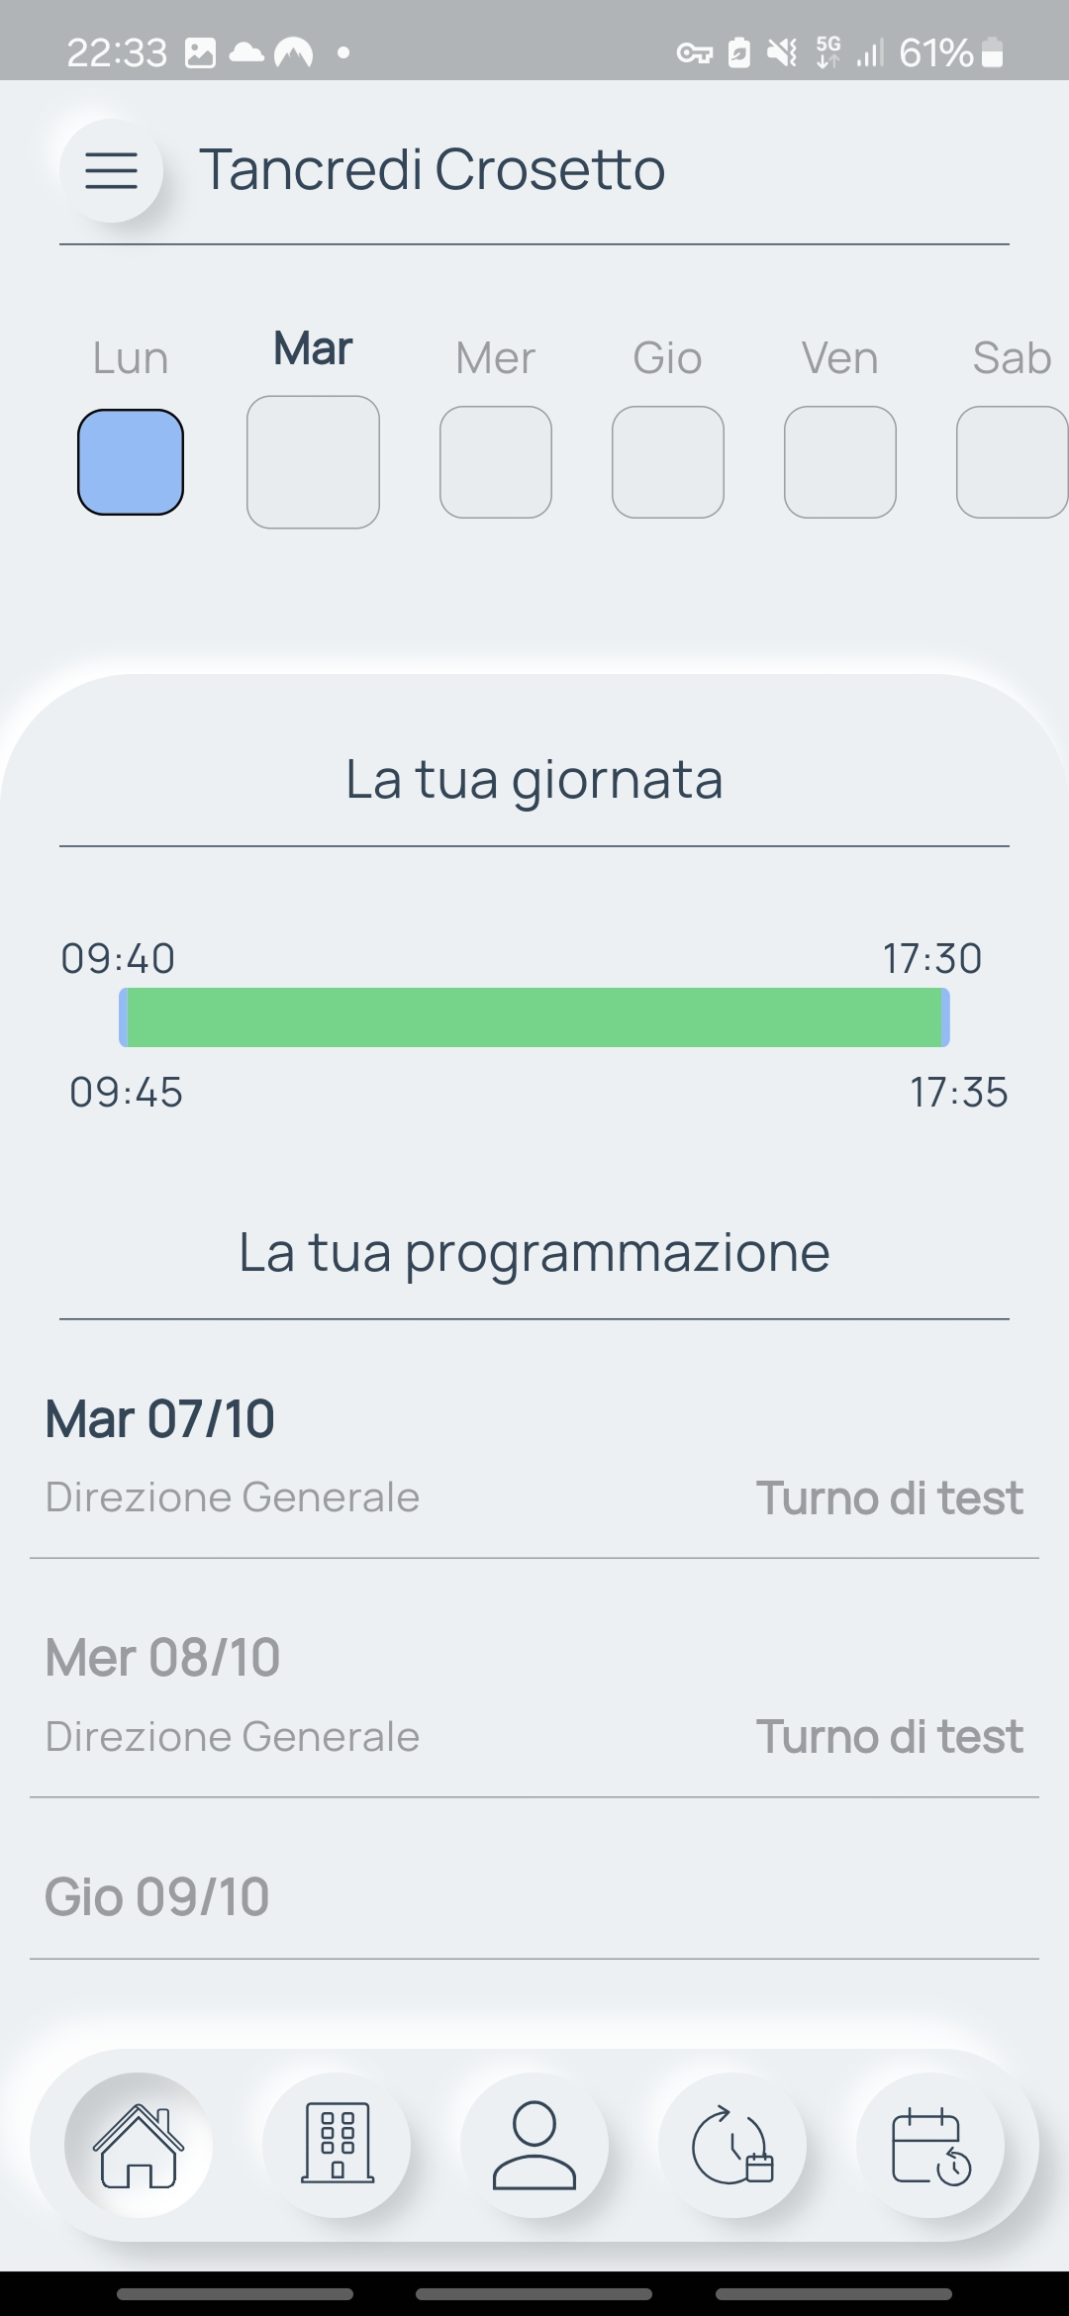Select the Mer day box
Screen dimensions: 1069x2316
(496, 462)
